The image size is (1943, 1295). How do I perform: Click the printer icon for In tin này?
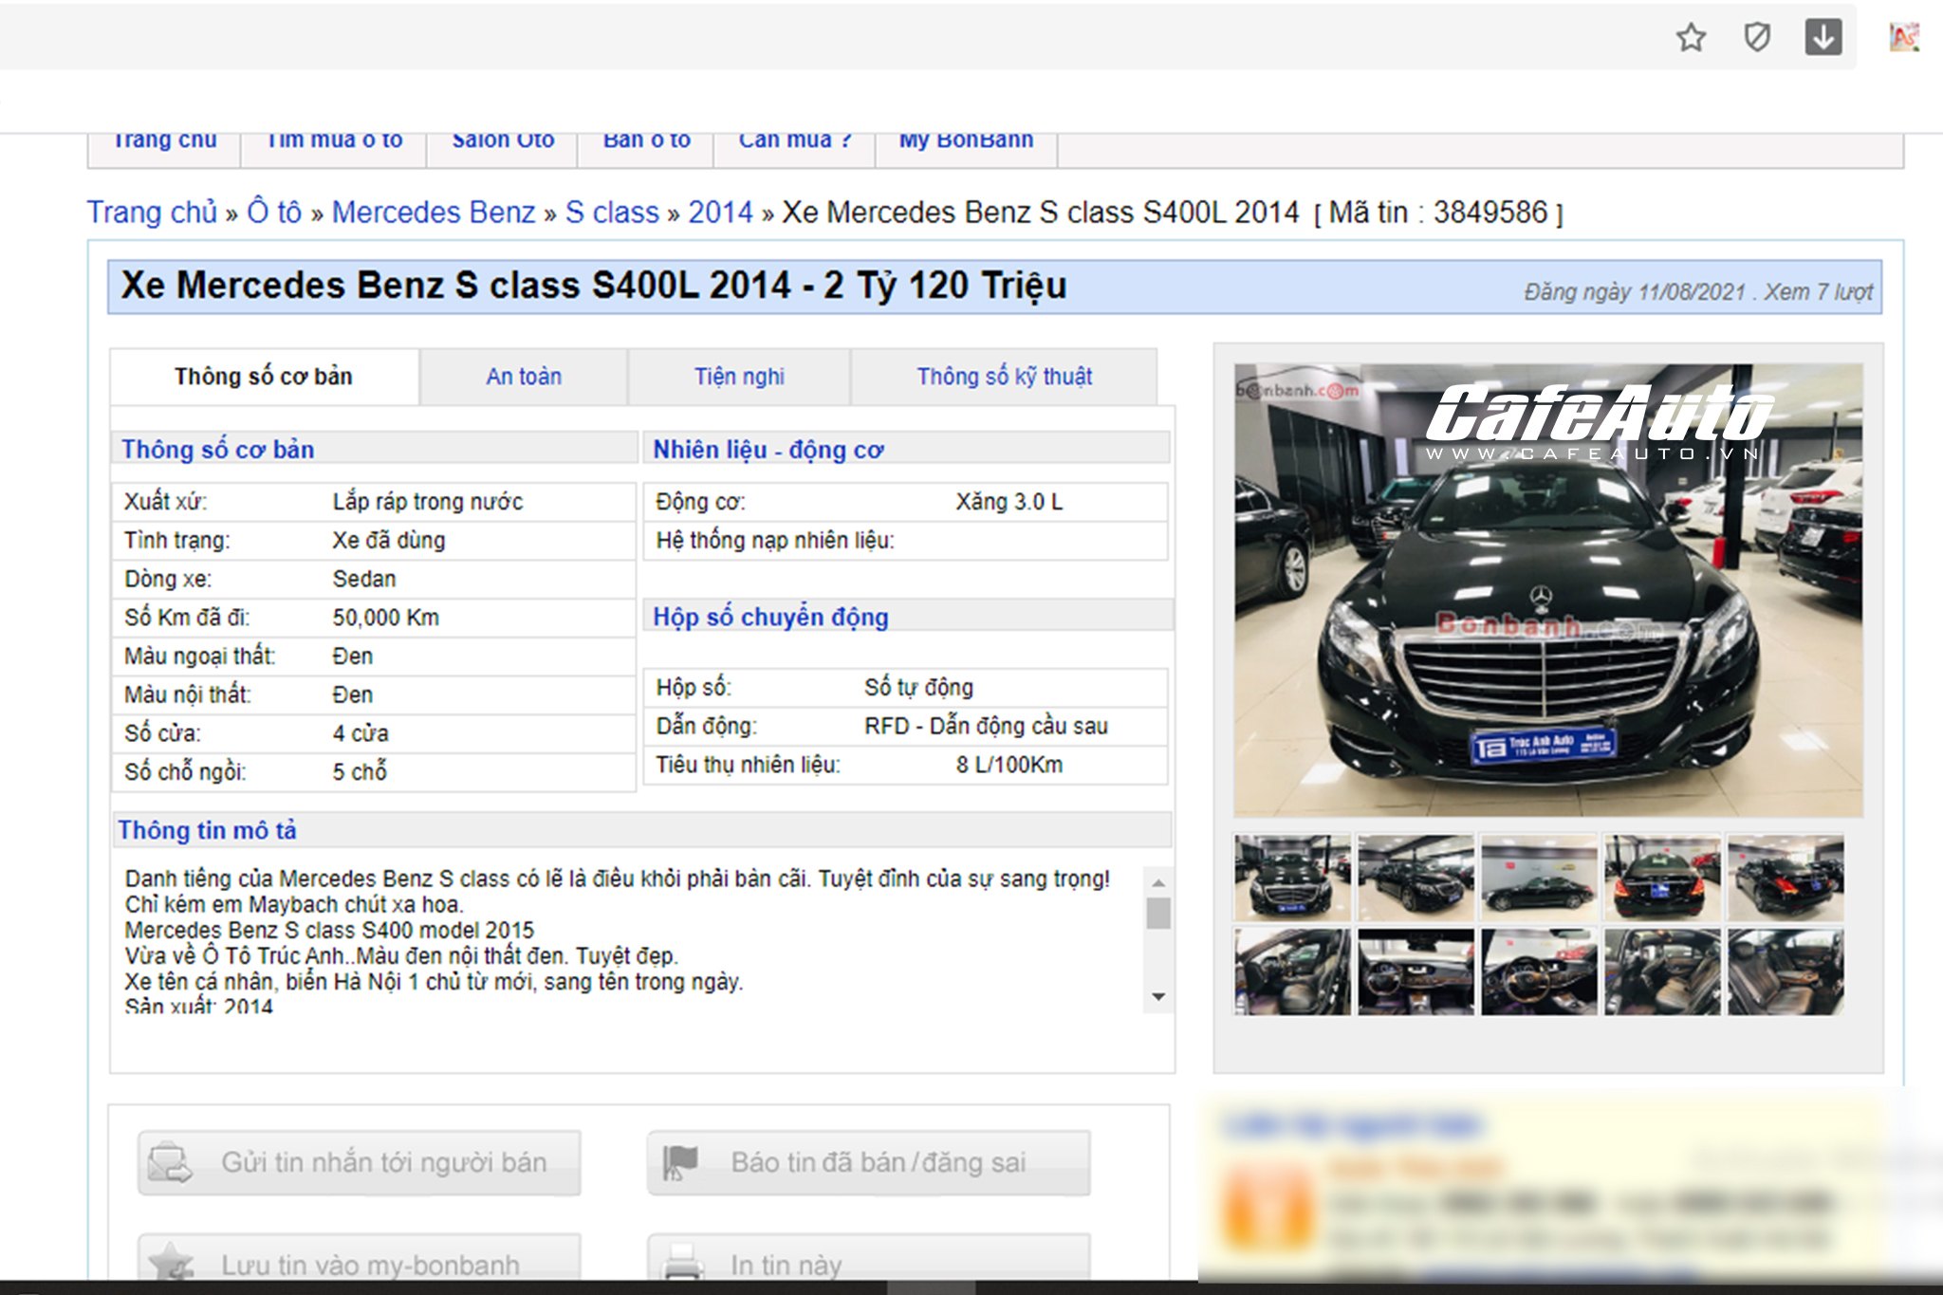[681, 1264]
